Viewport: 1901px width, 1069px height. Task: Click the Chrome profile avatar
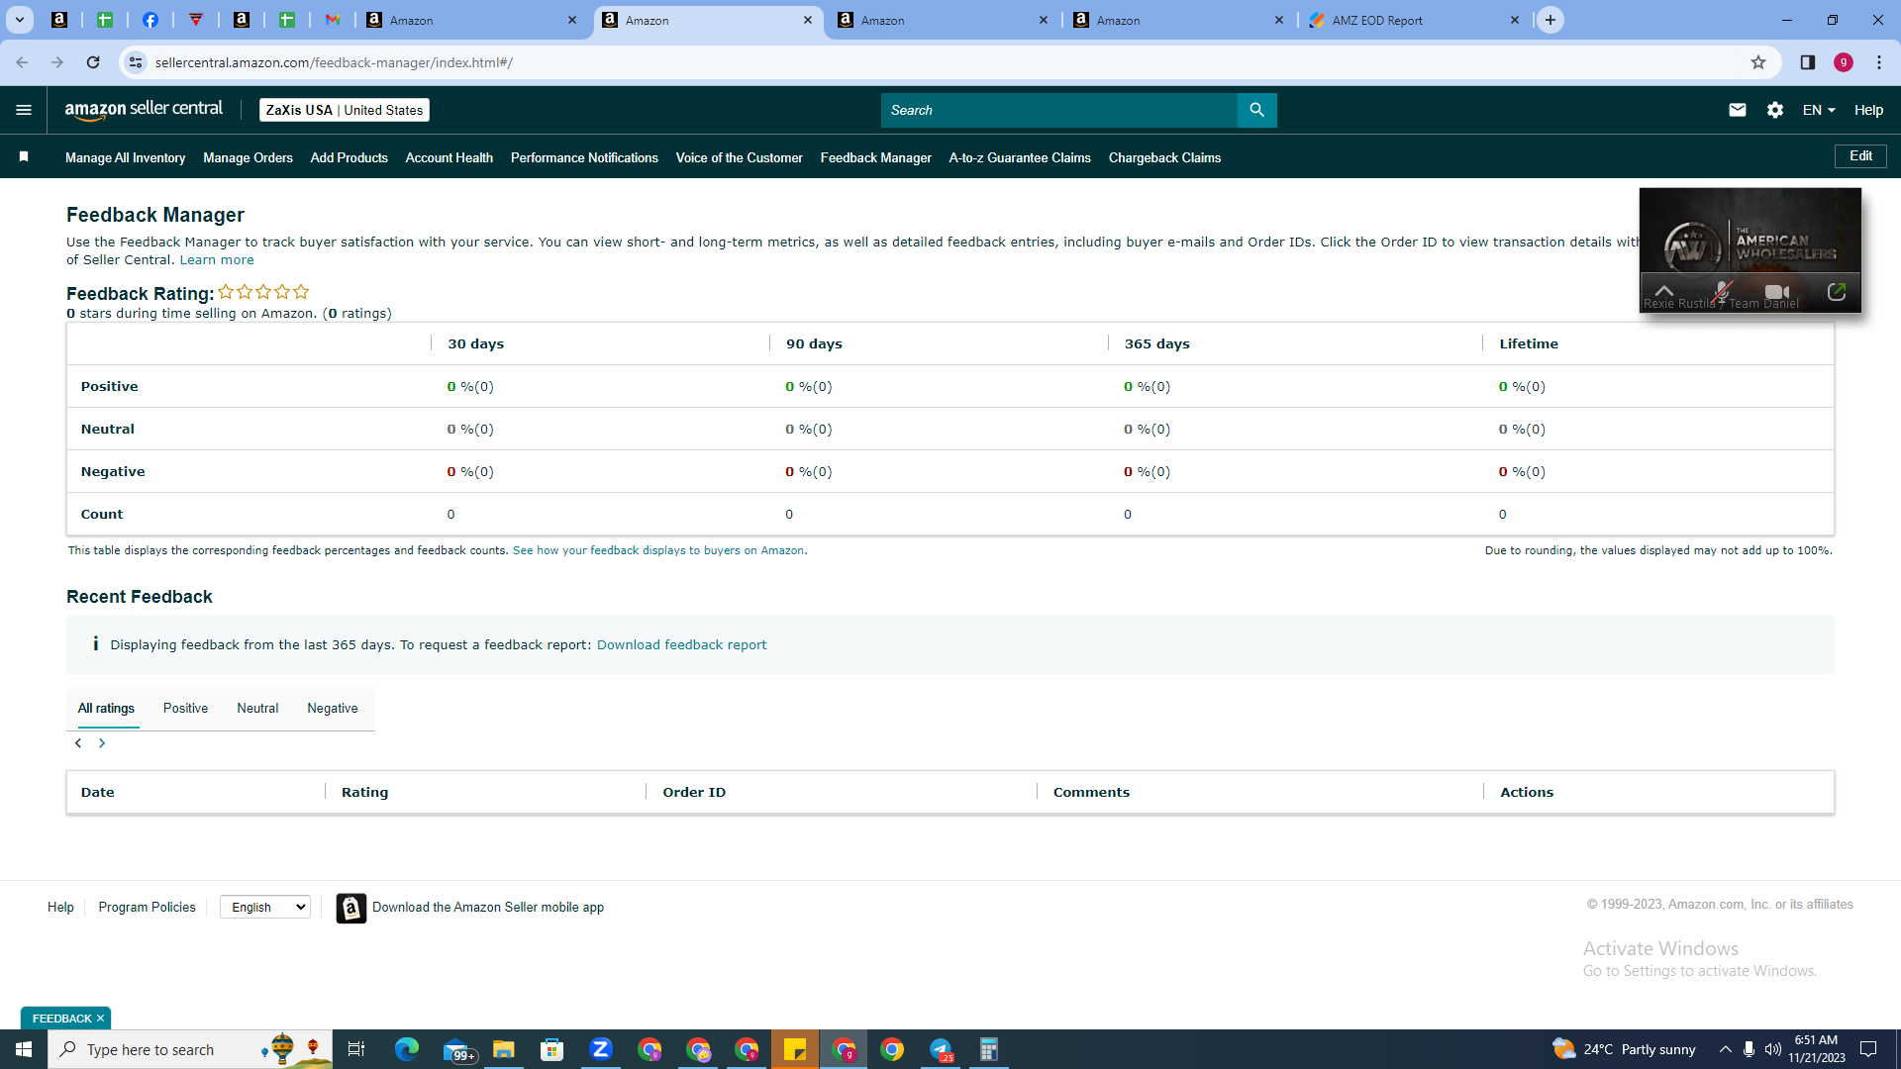tap(1843, 62)
